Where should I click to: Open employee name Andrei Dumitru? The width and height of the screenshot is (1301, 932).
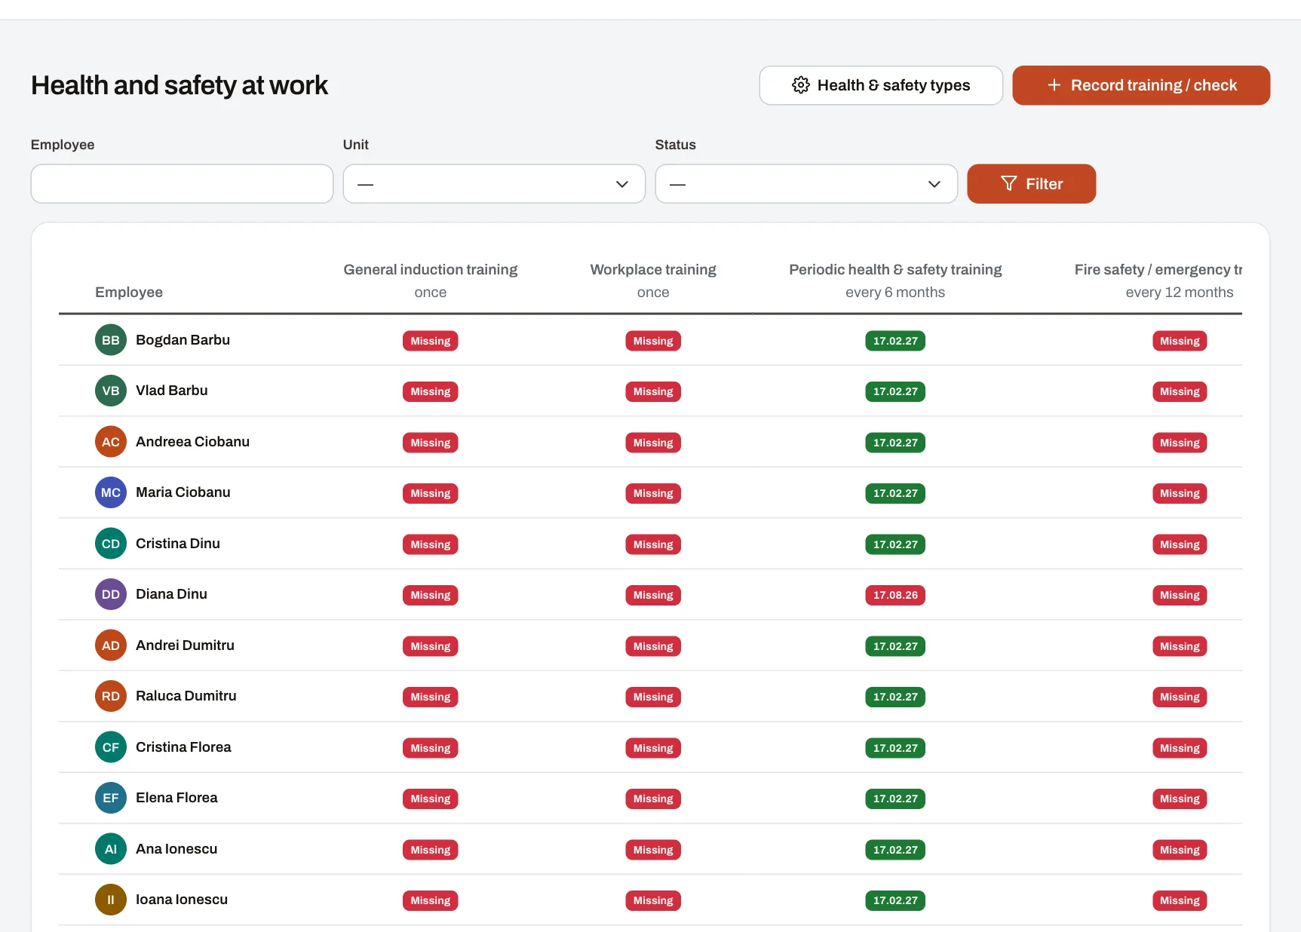click(185, 645)
